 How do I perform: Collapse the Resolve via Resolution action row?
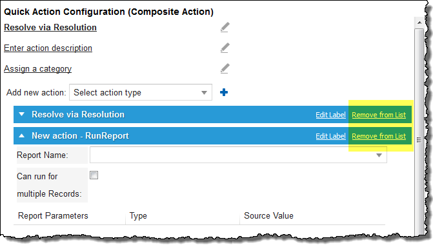[x=21, y=114]
